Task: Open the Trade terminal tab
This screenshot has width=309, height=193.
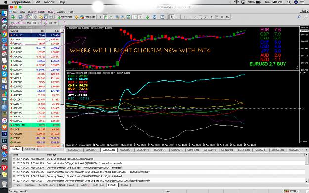Action: 17,185
